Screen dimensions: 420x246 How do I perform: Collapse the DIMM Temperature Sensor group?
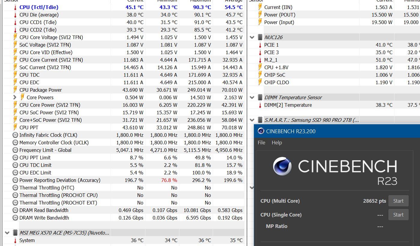point(252,97)
